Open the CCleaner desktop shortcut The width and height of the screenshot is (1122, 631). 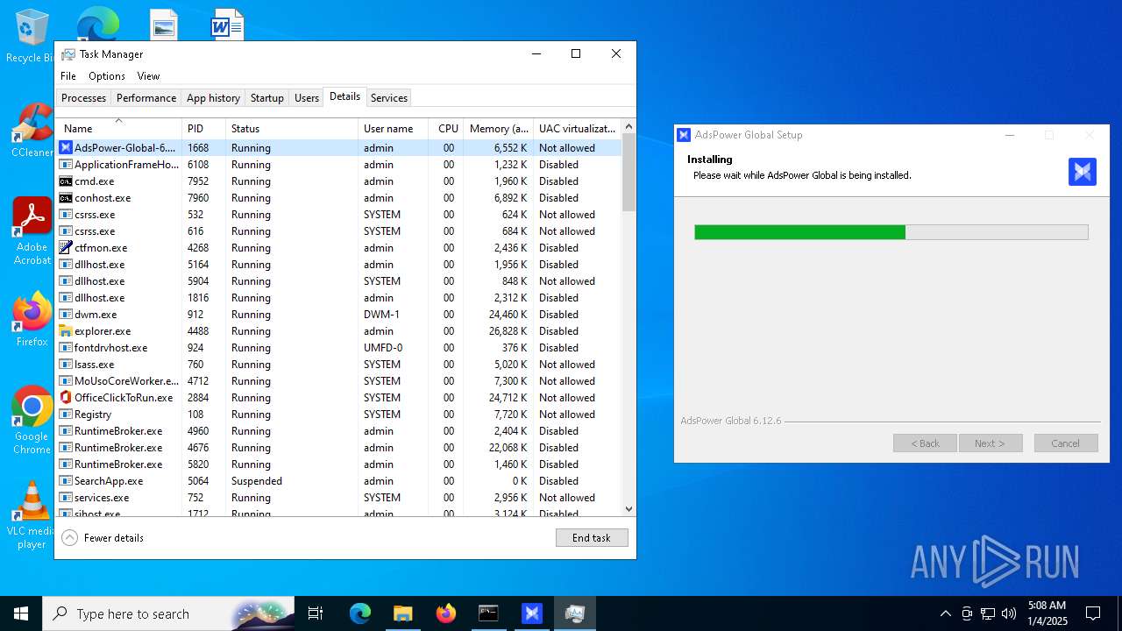[32, 130]
